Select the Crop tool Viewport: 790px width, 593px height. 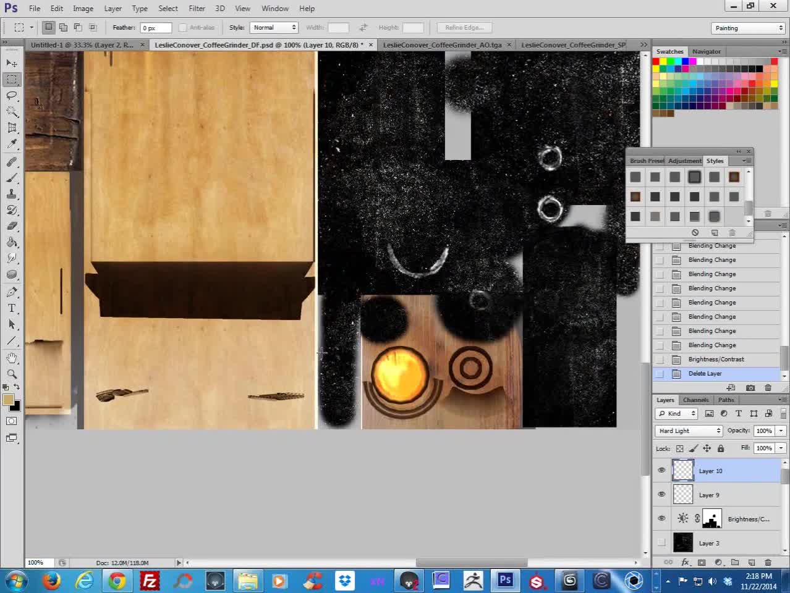[12, 128]
